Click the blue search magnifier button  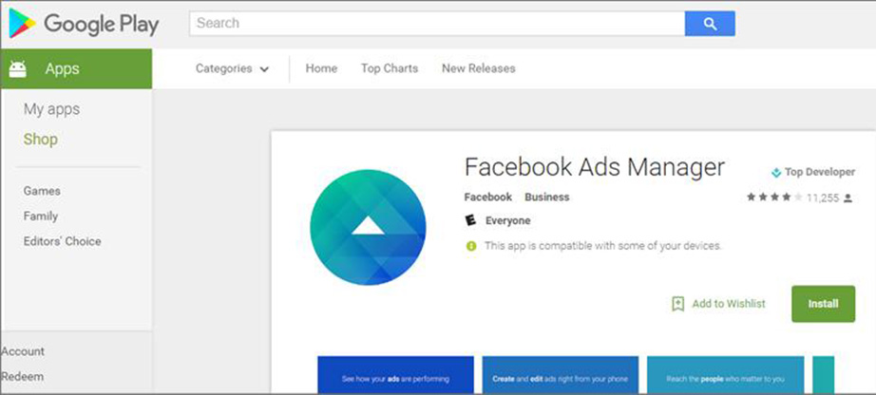710,24
